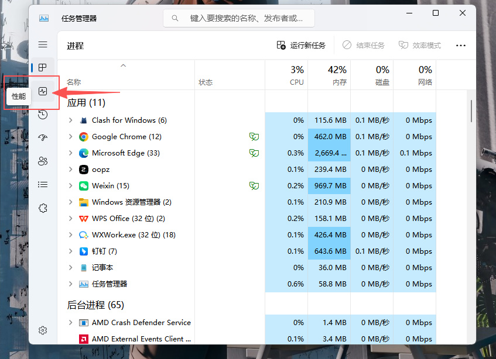The width and height of the screenshot is (496, 359).
Task: Click the 任务管理器 process row icon
Action: [84, 284]
